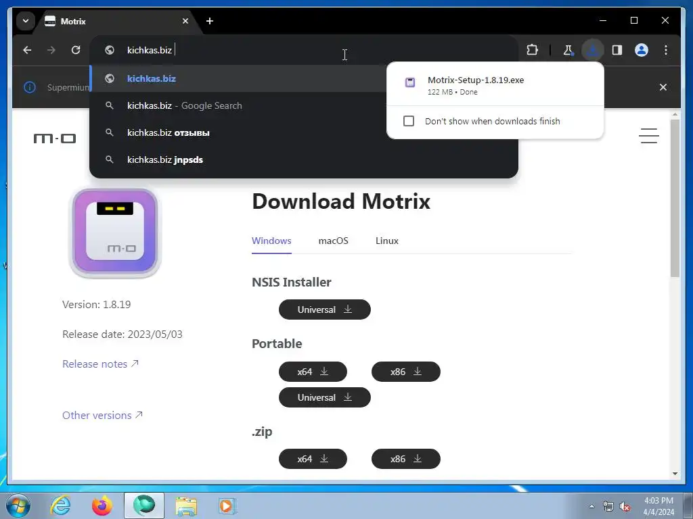Click the Release date: 2023/05/03 text

tap(122, 334)
